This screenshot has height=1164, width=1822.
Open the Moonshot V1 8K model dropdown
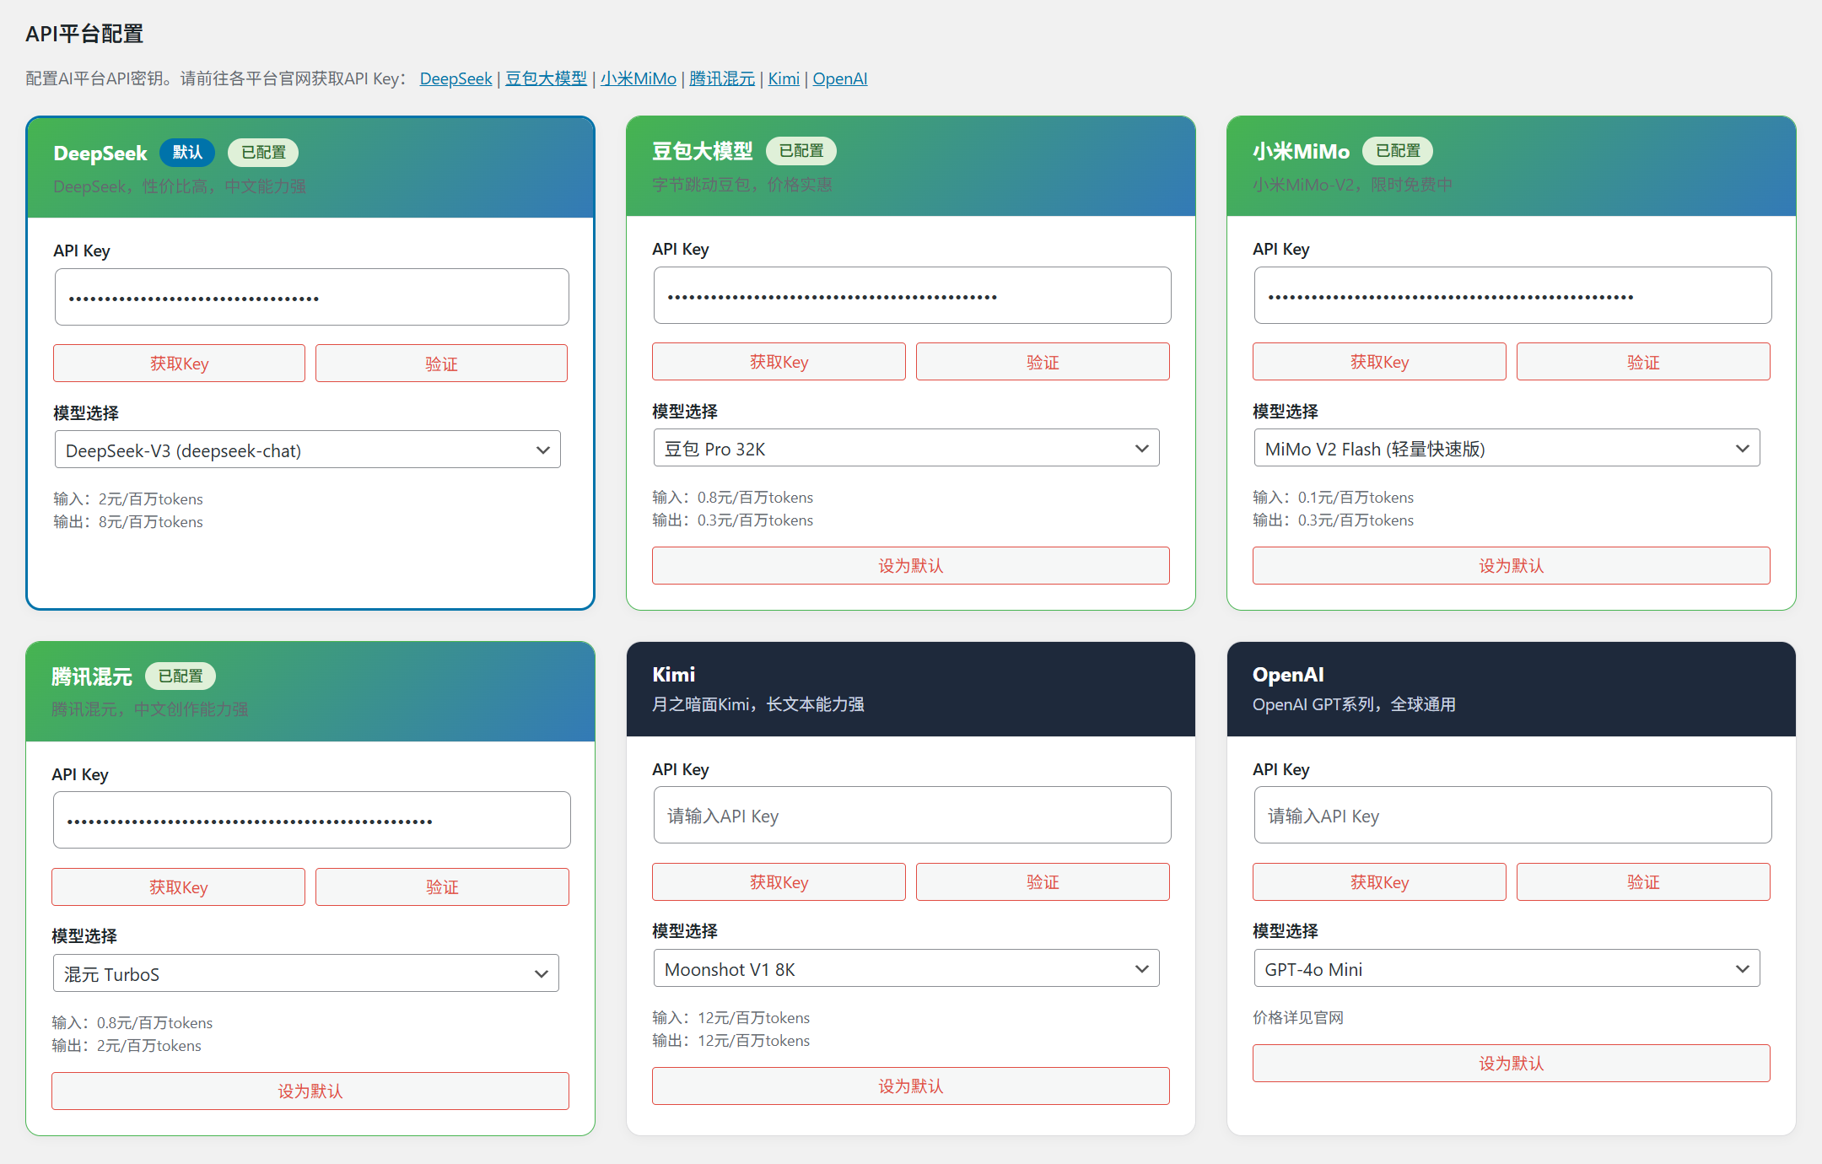coord(907,969)
